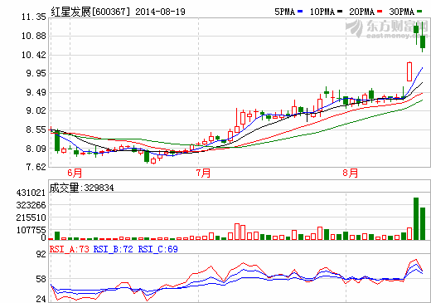This screenshot has width=431, height=303.
Task: Click the date 2014-08-19 in title
Action: (x=160, y=12)
